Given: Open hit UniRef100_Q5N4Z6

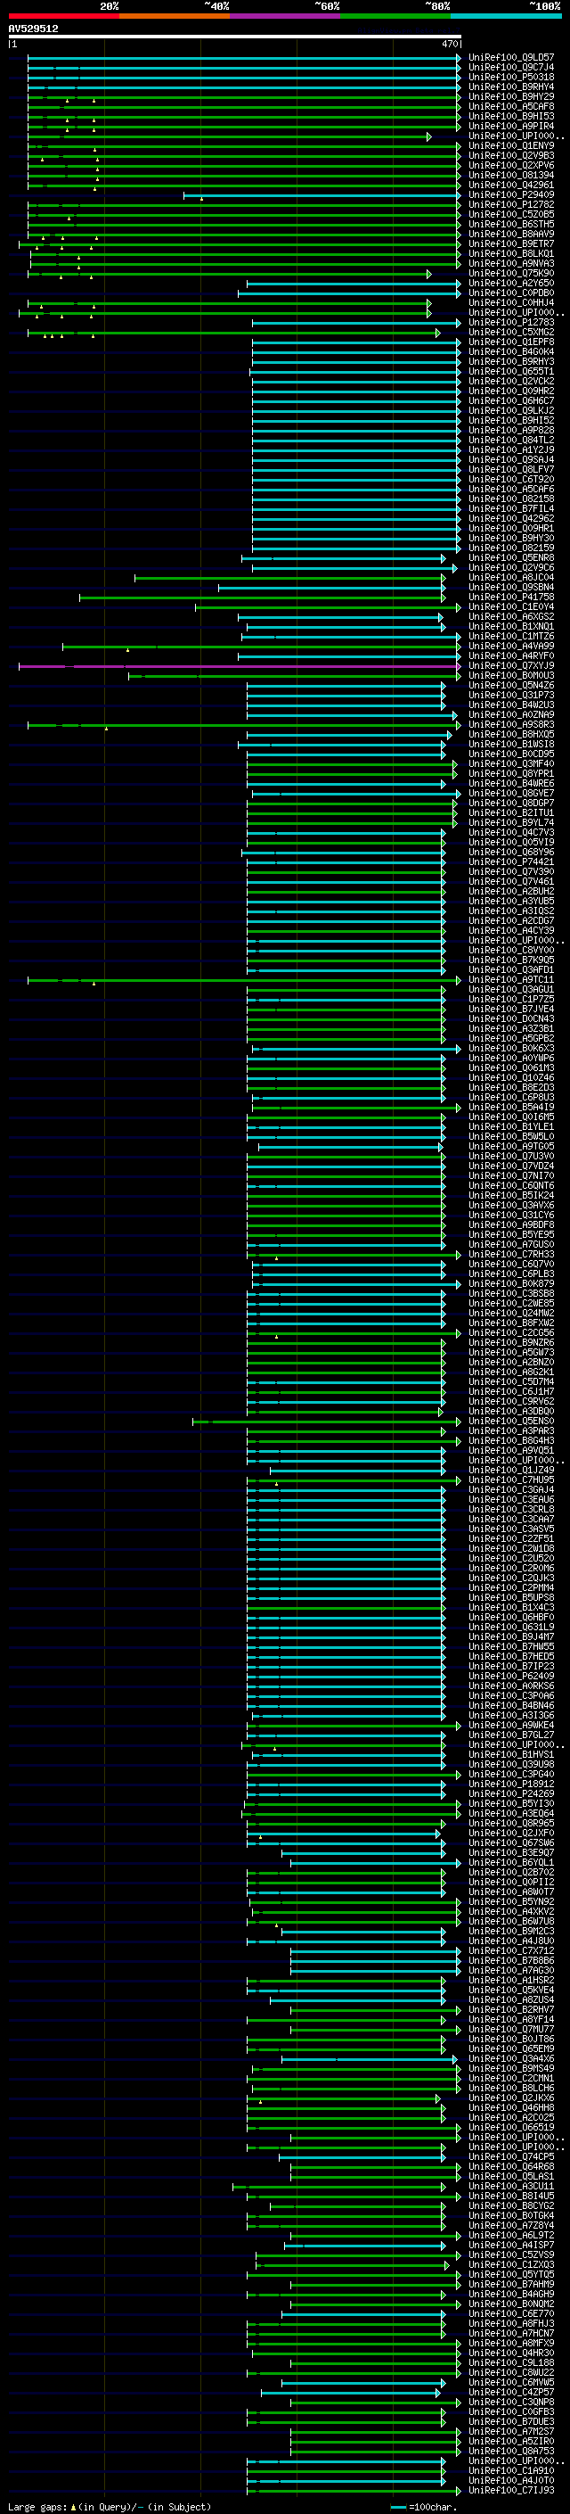Looking at the screenshot, I should [511, 686].
